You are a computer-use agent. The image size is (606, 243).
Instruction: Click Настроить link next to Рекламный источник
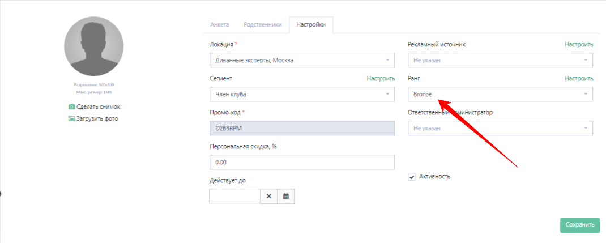tap(579, 44)
